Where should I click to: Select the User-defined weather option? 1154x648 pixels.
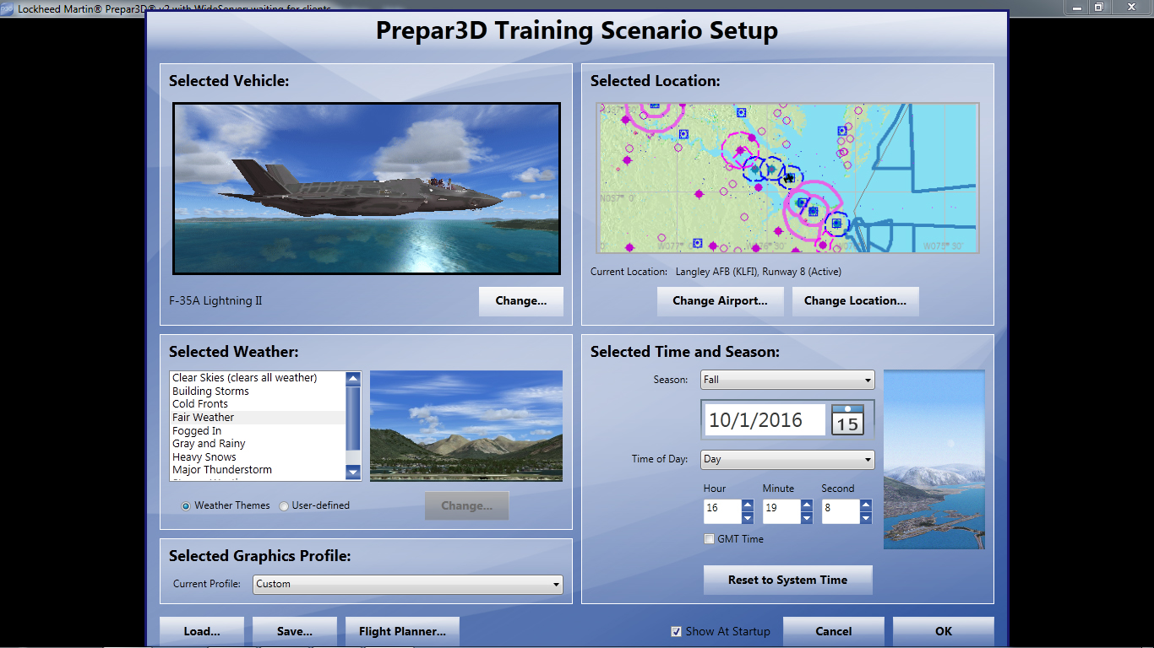(x=284, y=506)
